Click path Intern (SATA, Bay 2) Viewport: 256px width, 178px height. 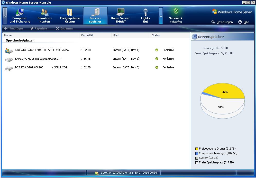(x=126, y=59)
